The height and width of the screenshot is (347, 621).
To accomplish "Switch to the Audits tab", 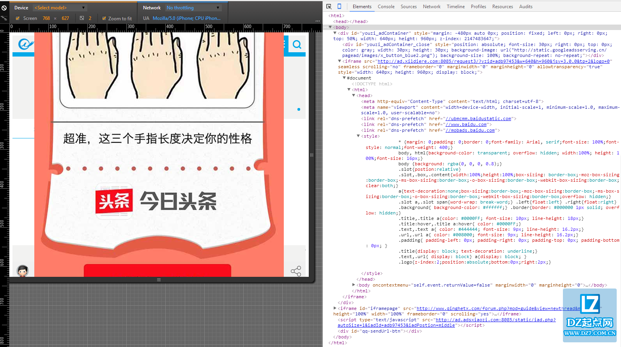I will (526, 7).
